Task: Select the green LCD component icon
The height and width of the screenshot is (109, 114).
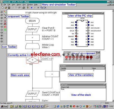Action: 5,30
